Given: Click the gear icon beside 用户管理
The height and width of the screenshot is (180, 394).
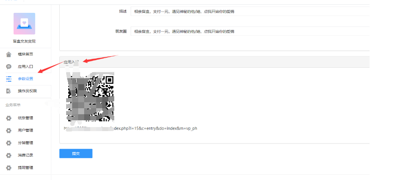Looking at the screenshot, I should click(x=8, y=130).
